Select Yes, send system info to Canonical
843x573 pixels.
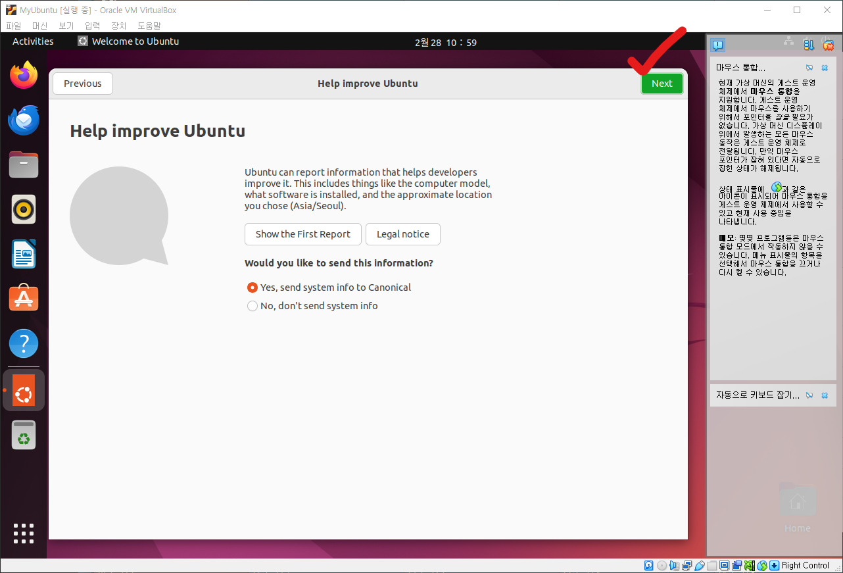(329, 287)
